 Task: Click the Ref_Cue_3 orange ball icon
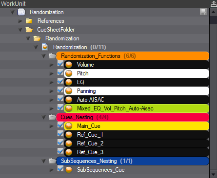[69, 152]
